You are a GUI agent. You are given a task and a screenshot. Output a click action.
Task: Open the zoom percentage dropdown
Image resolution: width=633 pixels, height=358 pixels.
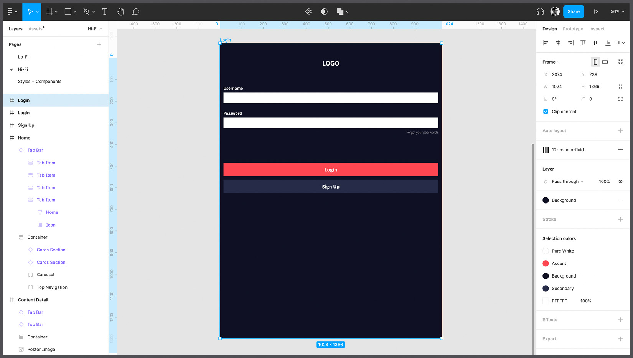[x=617, y=11]
